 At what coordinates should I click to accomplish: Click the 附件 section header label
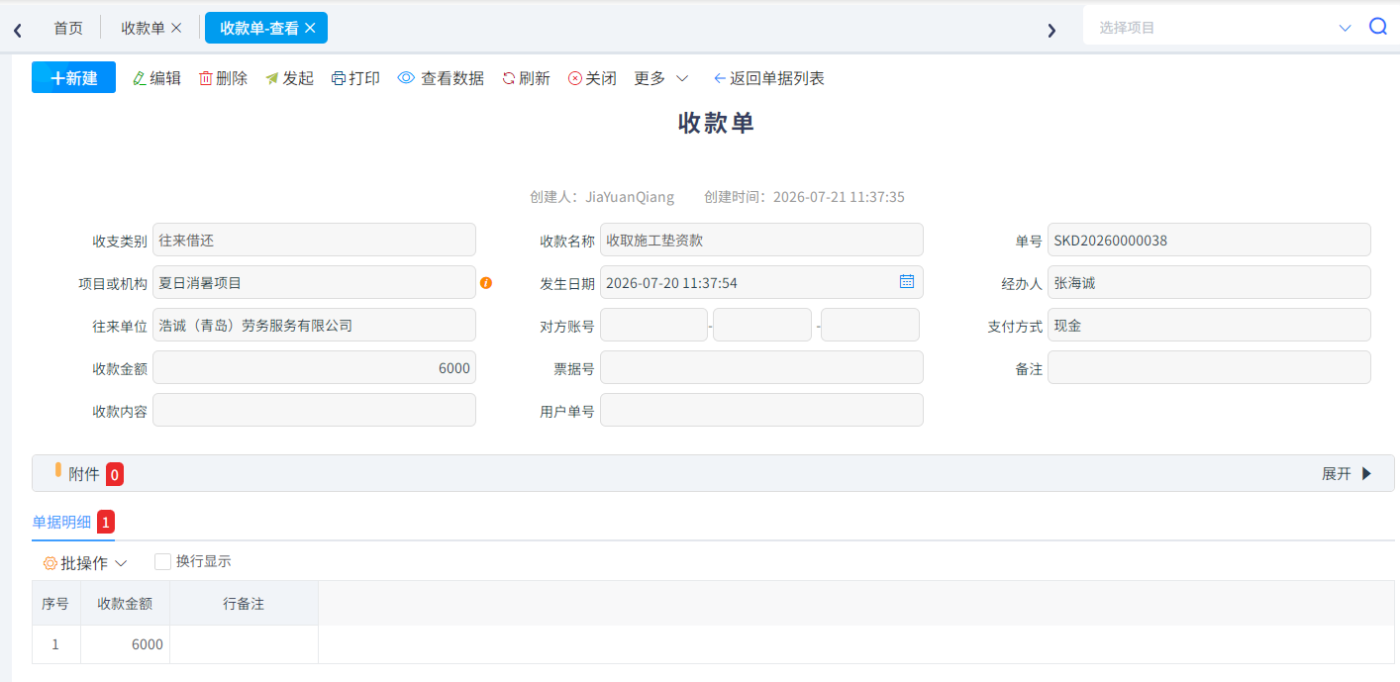coord(84,474)
